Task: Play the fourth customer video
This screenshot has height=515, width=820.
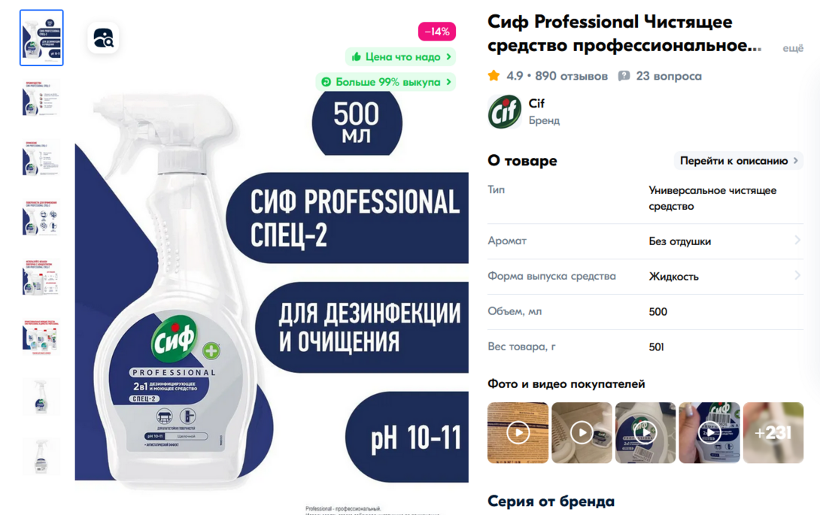Action: [709, 432]
